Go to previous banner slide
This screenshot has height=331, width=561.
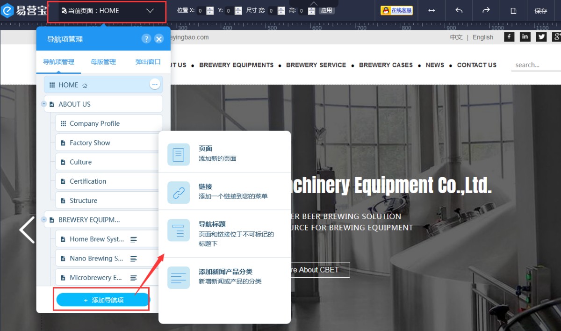coord(27,230)
